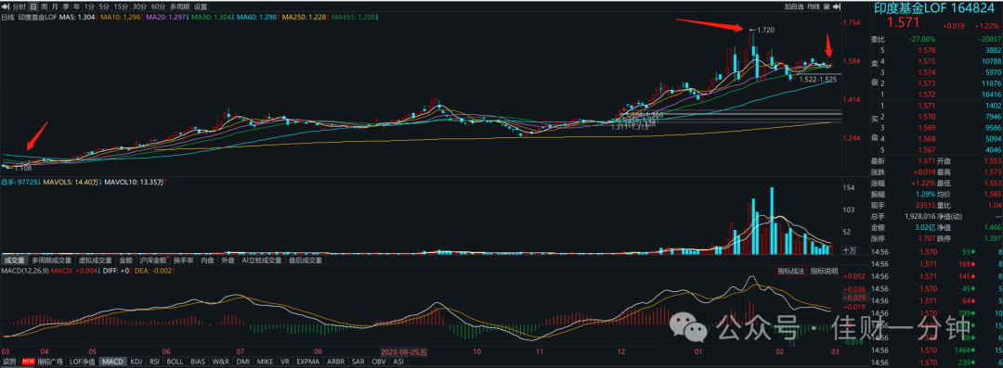Switch to EXPMA indicator
Screen dimensions: 1003x368
(x=307, y=362)
